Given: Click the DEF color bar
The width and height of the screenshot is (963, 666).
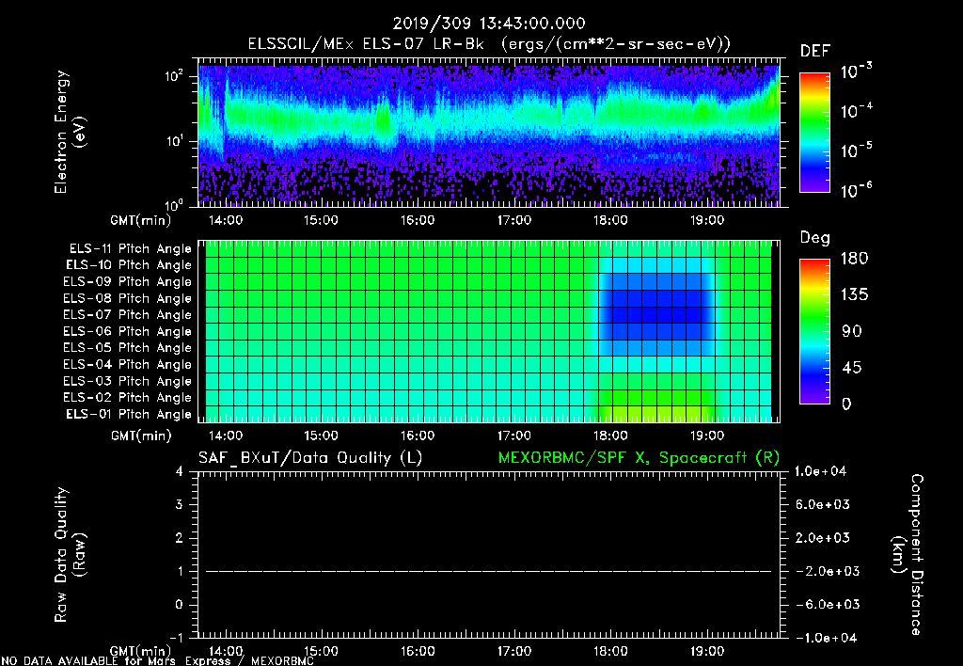Looking at the screenshot, I should click(x=814, y=132).
